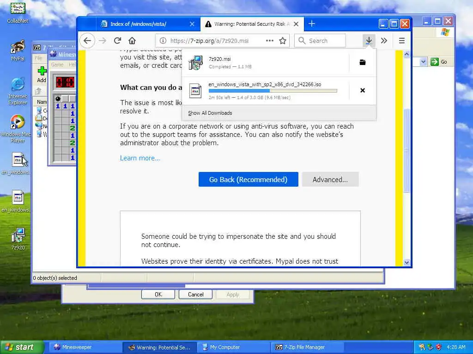This screenshot has width=473, height=354.
Task: Open the browser hamburger menu
Action: click(401, 41)
